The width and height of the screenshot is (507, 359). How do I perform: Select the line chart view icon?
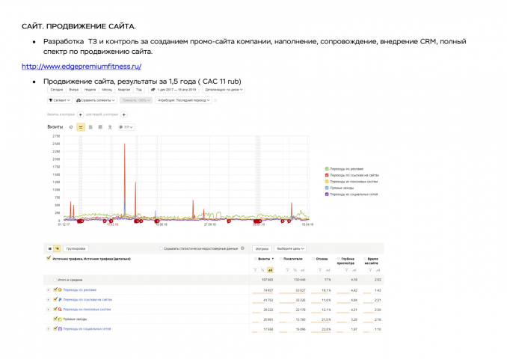pyautogui.click(x=81, y=127)
